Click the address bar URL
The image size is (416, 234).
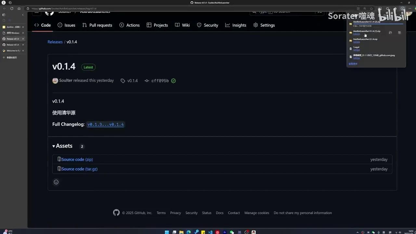pyautogui.click(x=64, y=8)
